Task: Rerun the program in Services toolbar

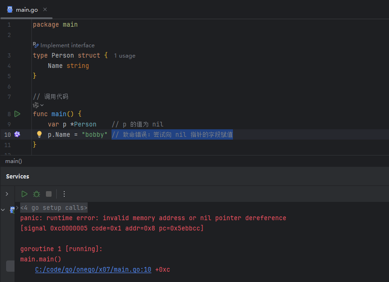Action: [24, 194]
